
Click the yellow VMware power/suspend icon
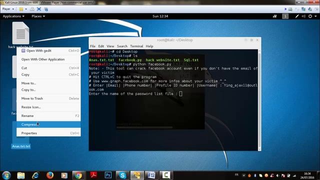[21, 9]
